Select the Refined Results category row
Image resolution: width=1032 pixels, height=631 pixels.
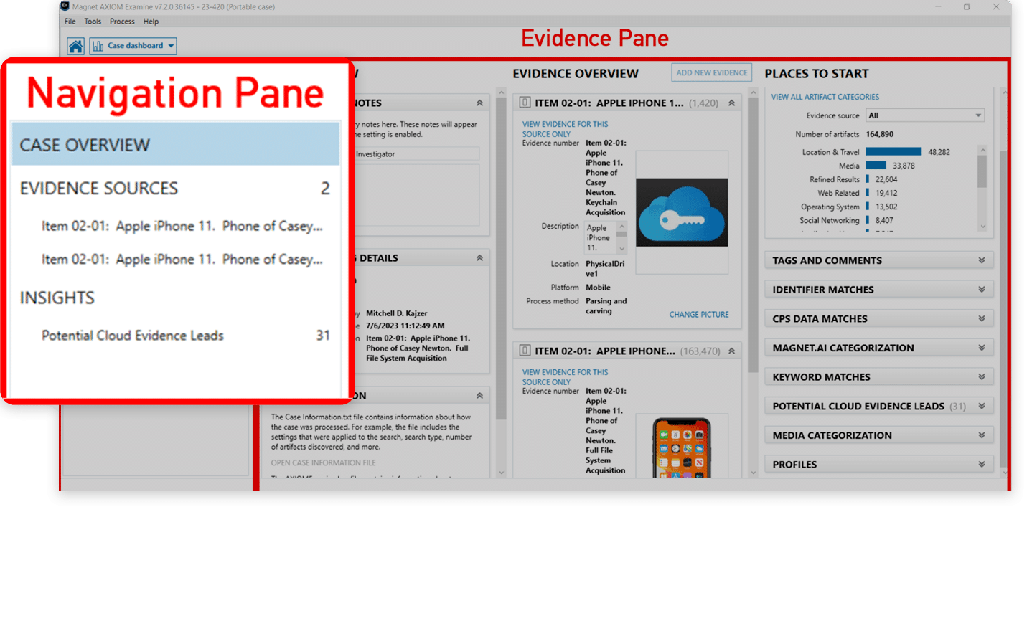pyautogui.click(x=853, y=179)
